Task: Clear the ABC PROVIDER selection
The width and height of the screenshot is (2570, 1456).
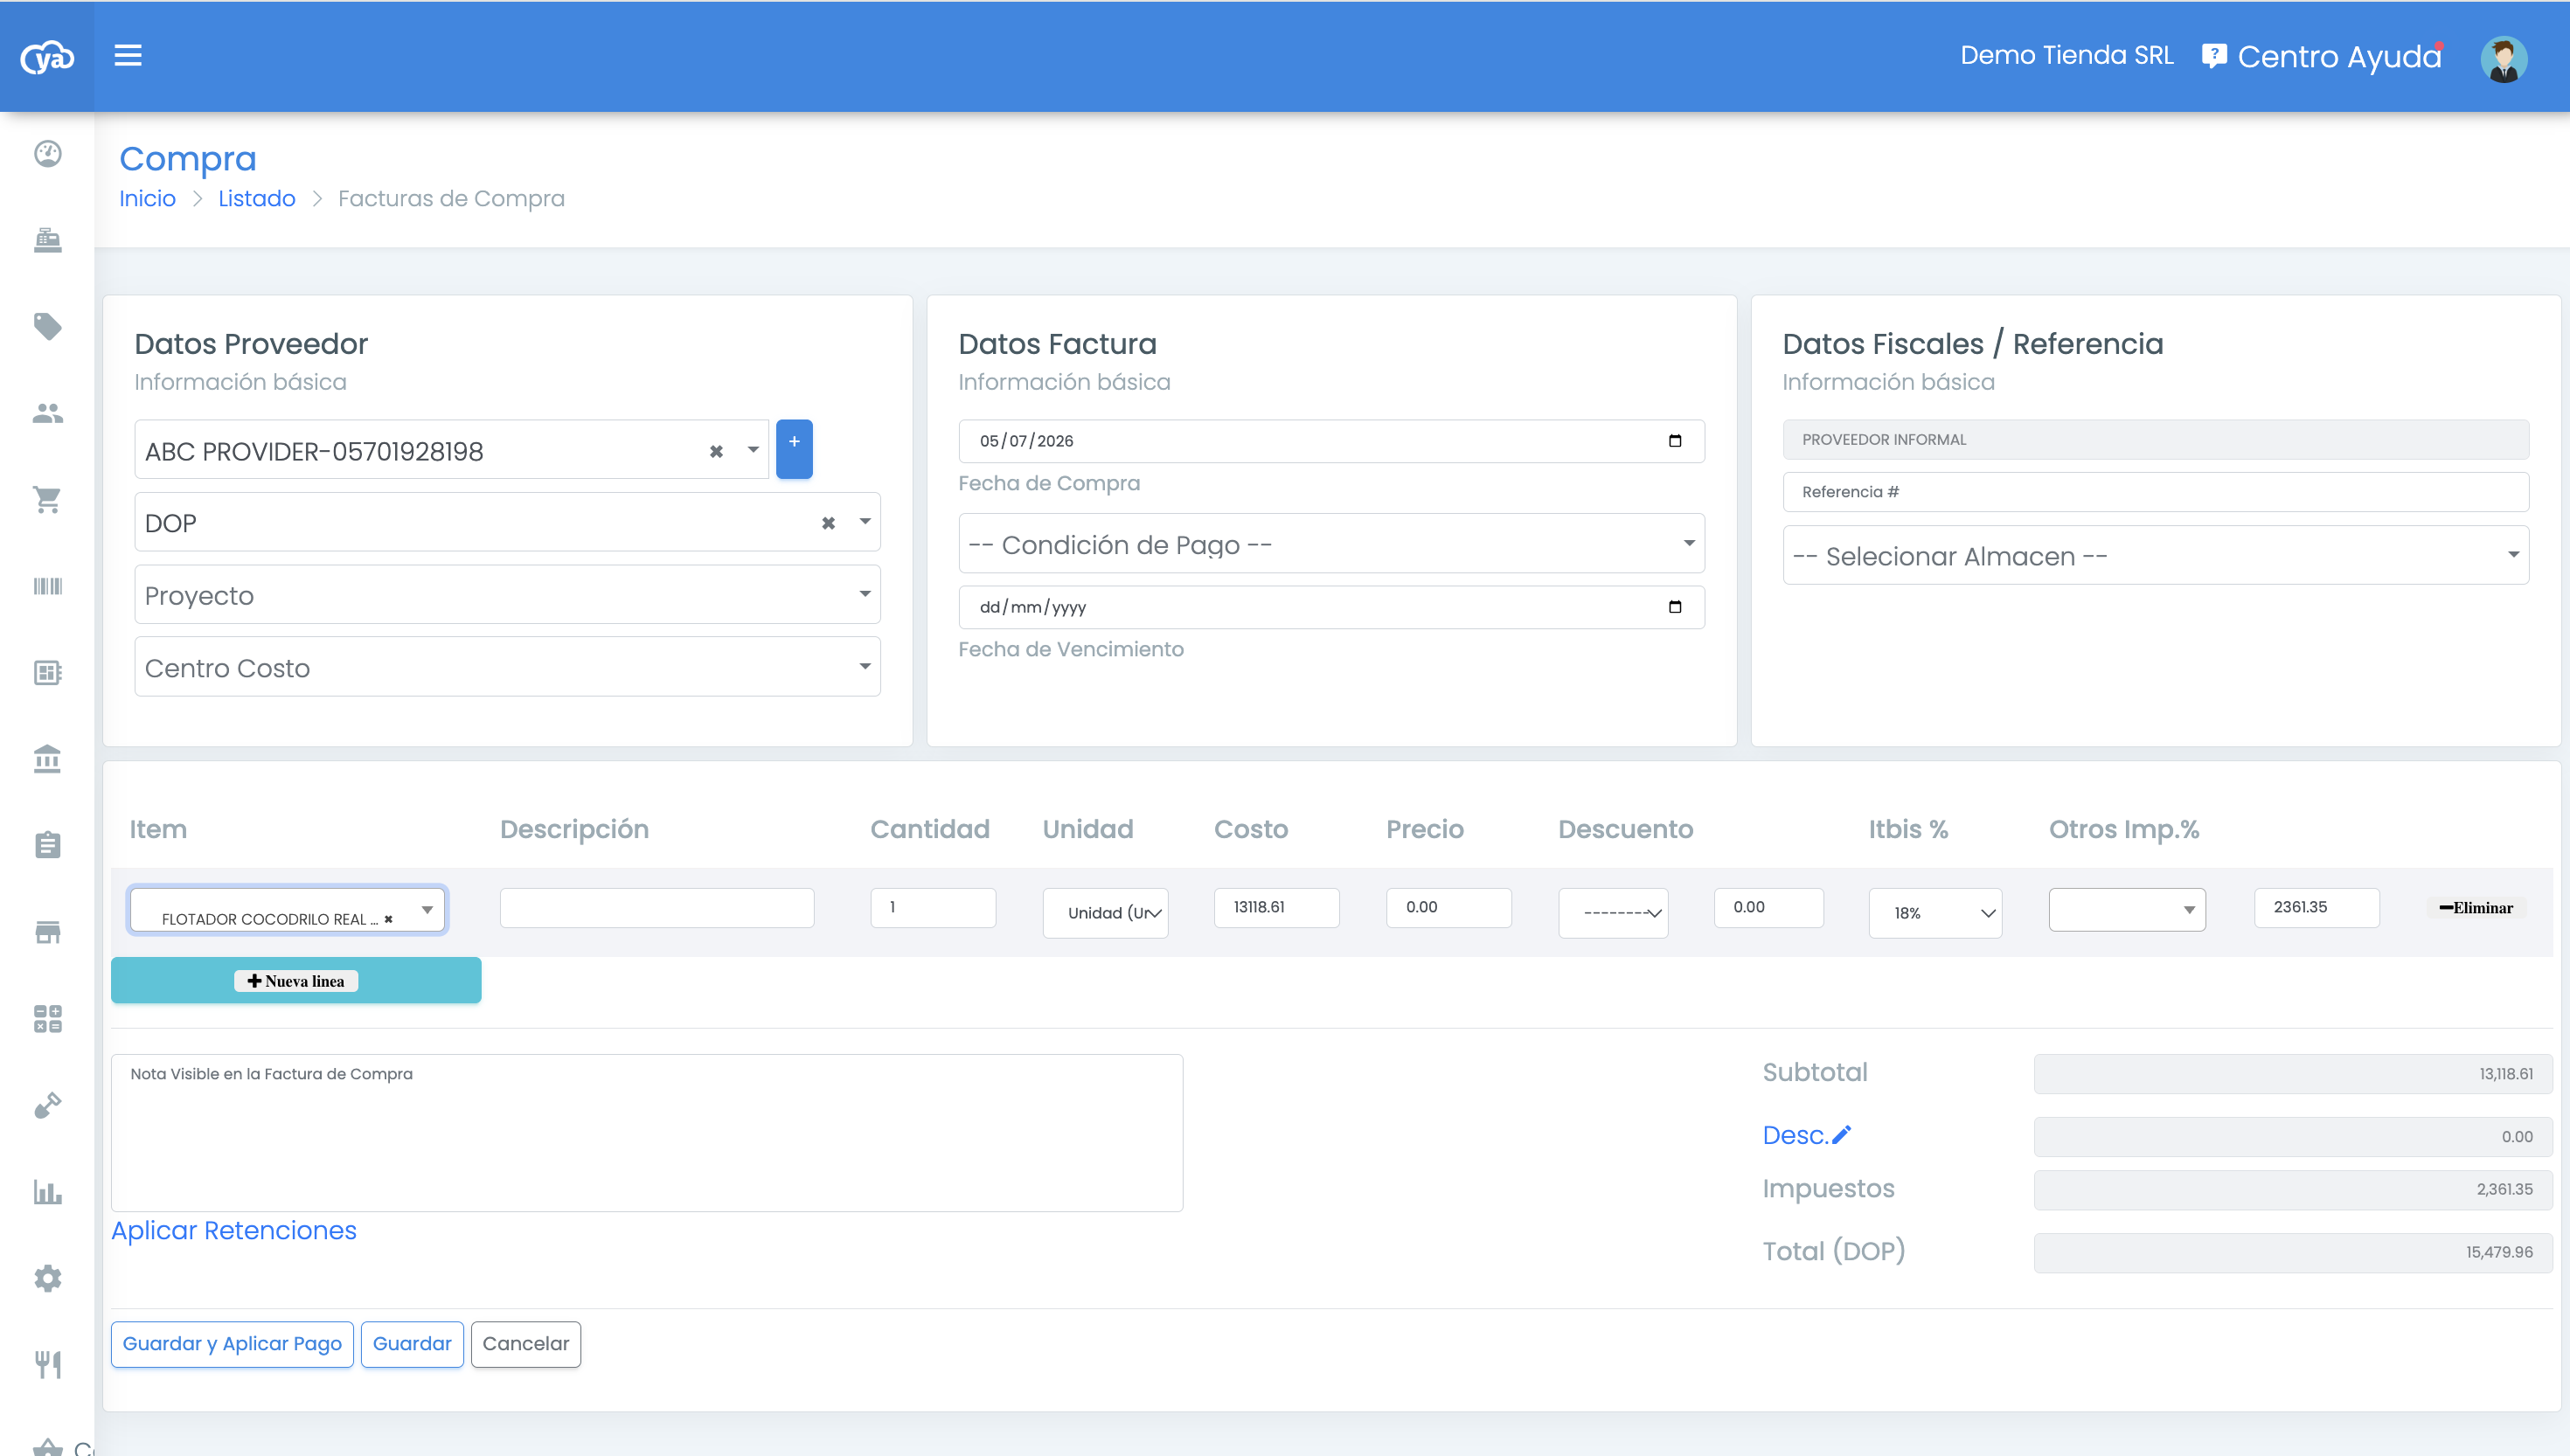Action: (x=716, y=451)
